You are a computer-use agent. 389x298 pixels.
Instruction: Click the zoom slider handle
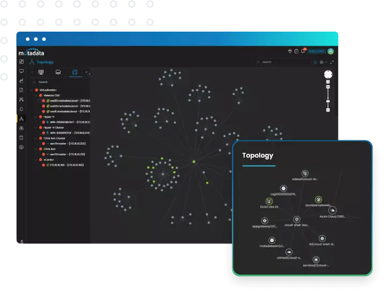click(328, 101)
